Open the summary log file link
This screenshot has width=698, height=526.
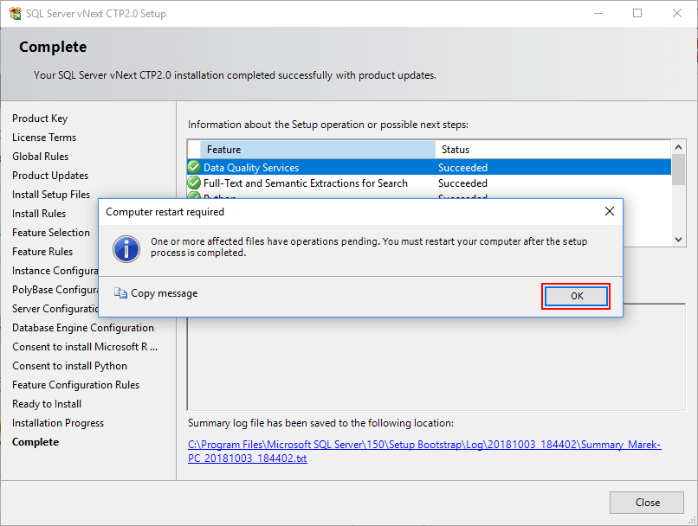[346, 445]
